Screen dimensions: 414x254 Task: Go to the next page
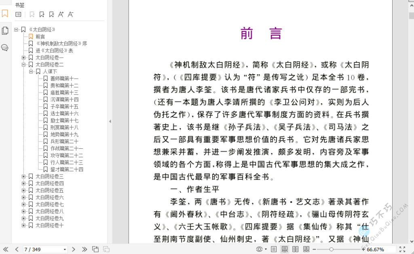[x=74, y=250]
